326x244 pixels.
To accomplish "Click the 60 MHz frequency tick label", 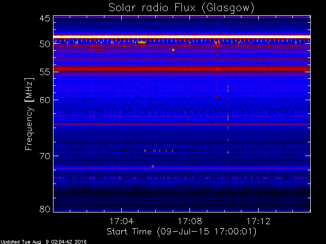I will pyautogui.click(x=45, y=100).
